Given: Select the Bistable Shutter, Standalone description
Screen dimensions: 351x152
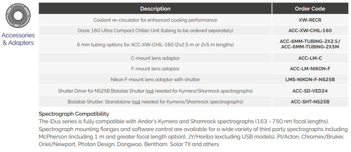Looking at the screenshot, I should click(x=155, y=101).
